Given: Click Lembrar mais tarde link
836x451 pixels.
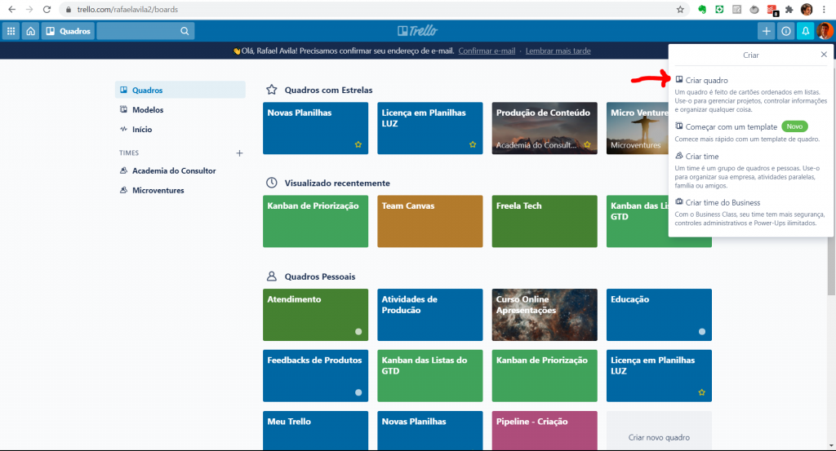Looking at the screenshot, I should pyautogui.click(x=558, y=51).
